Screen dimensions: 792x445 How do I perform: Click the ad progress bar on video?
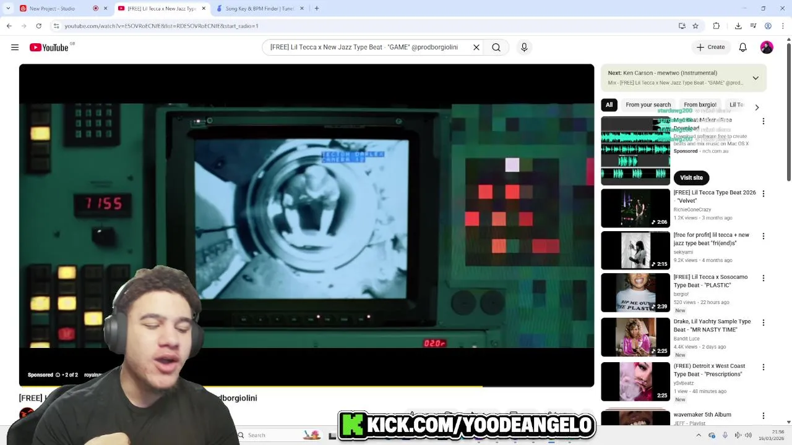[306, 386]
